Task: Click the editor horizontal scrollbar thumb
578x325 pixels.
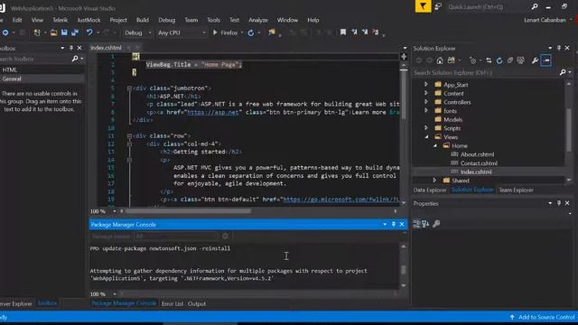Action: (x=188, y=211)
